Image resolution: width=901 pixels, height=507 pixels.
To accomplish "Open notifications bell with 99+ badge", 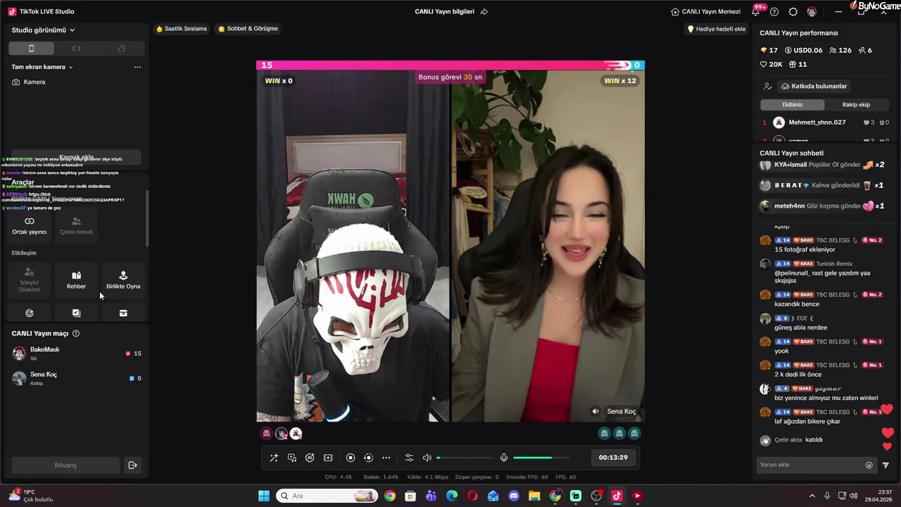I will tap(756, 11).
